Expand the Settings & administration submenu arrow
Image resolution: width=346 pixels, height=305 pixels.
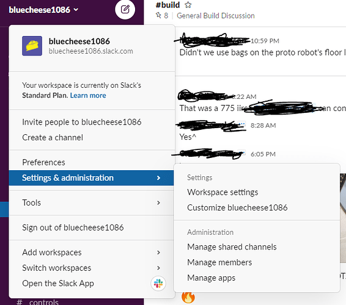pos(158,178)
